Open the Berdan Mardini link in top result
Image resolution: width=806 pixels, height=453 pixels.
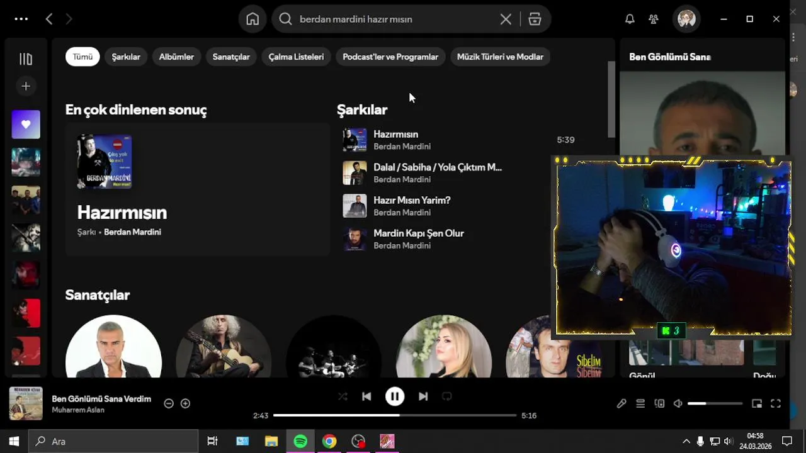pyautogui.click(x=132, y=232)
